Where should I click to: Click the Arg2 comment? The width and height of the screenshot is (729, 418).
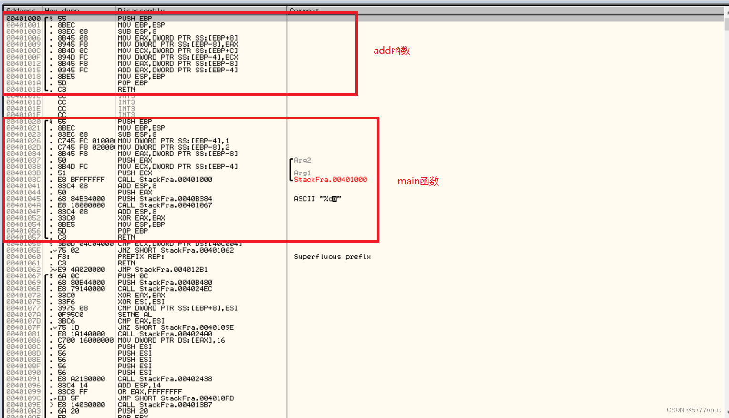coord(302,160)
